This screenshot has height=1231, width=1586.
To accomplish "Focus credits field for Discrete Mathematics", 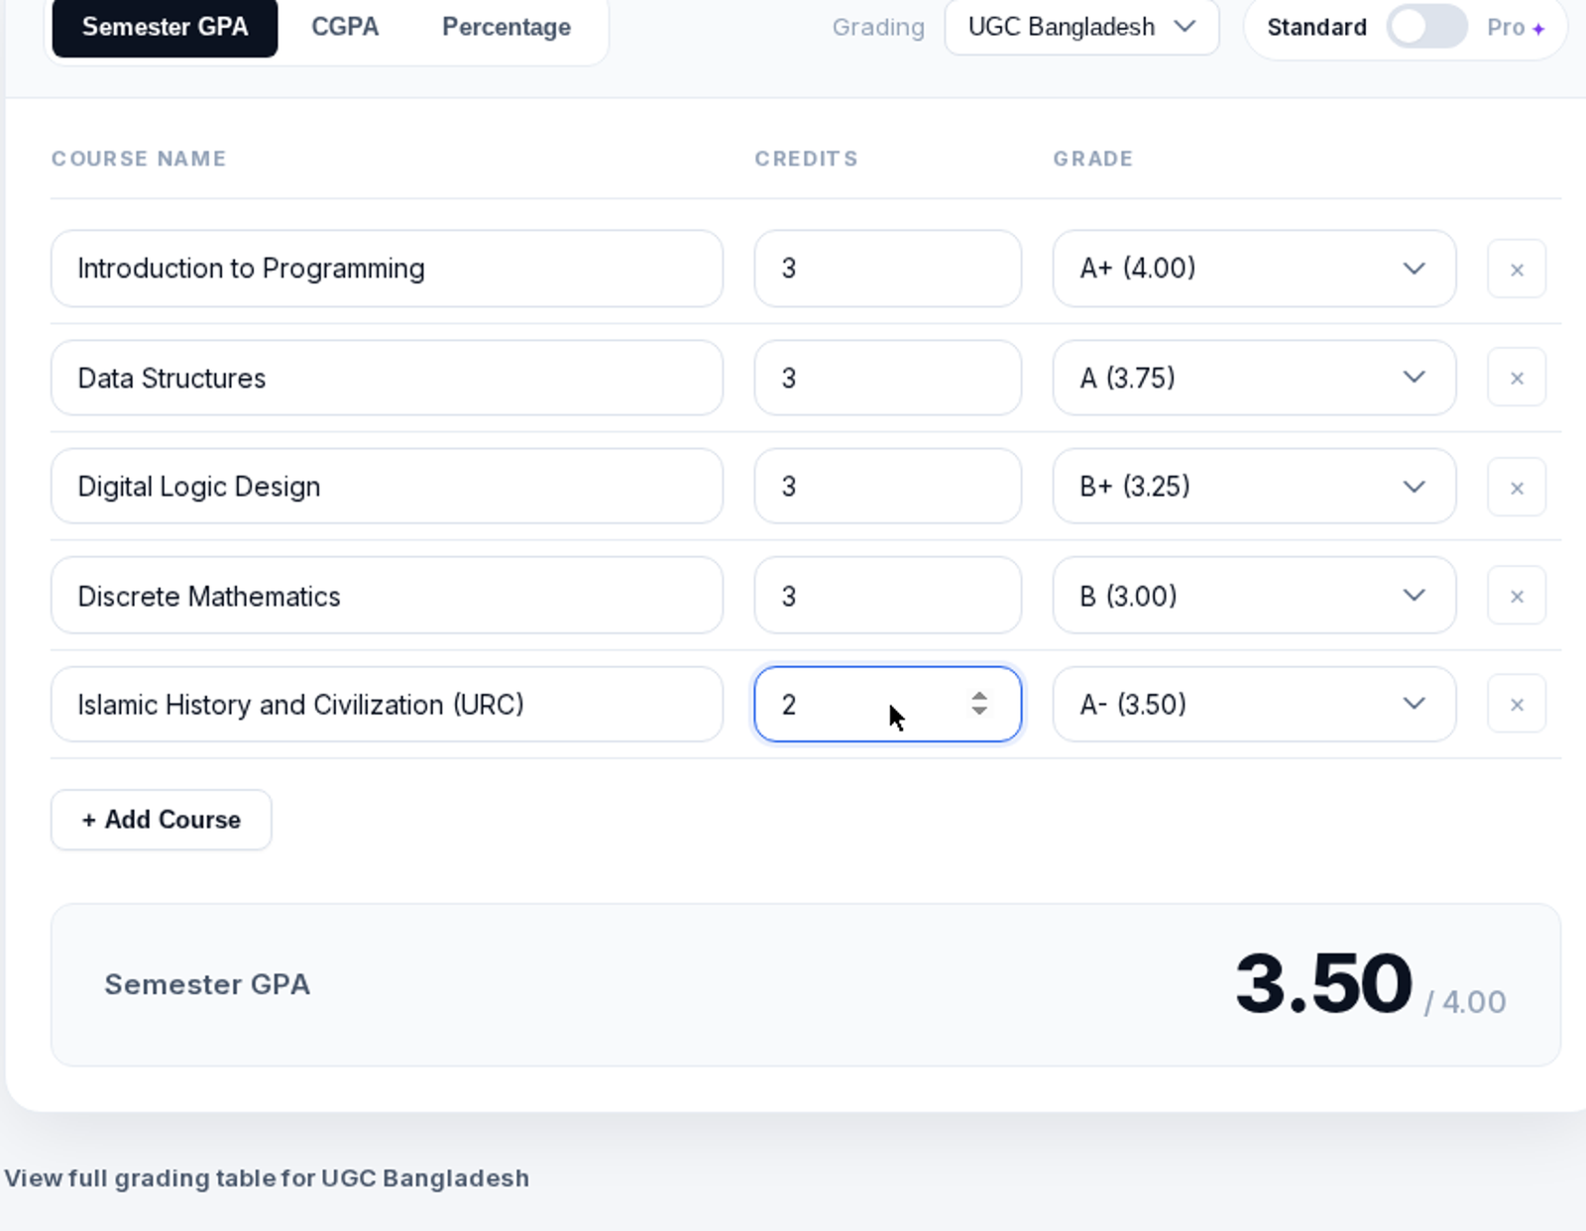I will coord(887,596).
